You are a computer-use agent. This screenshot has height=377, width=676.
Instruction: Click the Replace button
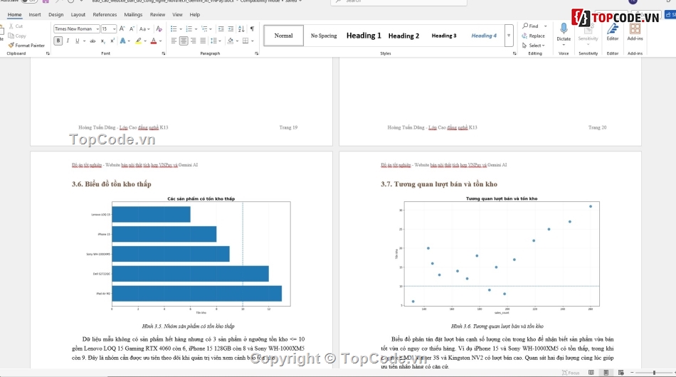(x=533, y=36)
